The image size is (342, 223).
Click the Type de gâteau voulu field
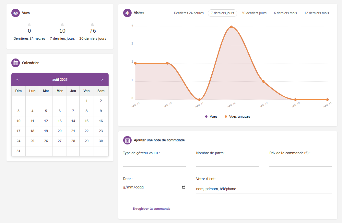[154, 163]
